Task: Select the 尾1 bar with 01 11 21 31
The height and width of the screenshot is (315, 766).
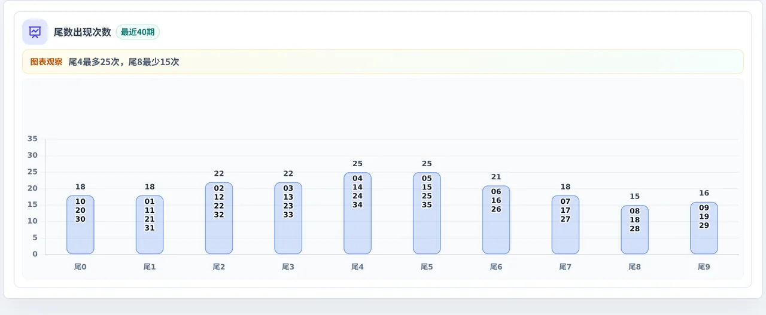Action: click(x=150, y=225)
